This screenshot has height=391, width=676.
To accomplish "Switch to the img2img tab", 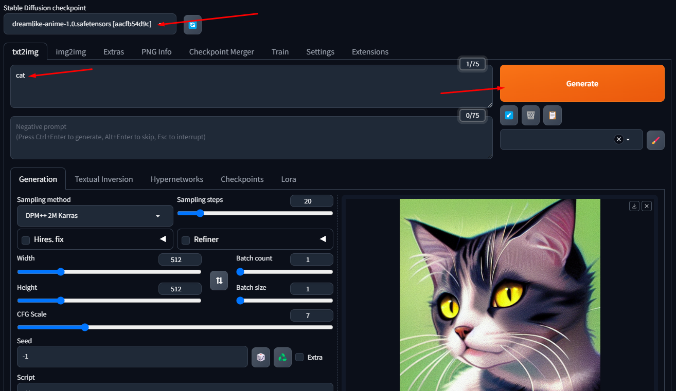I will pyautogui.click(x=70, y=52).
